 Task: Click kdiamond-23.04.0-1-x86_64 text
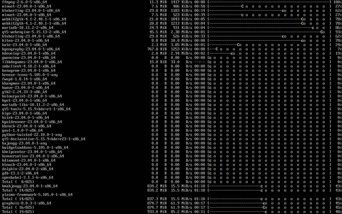[29, 160]
